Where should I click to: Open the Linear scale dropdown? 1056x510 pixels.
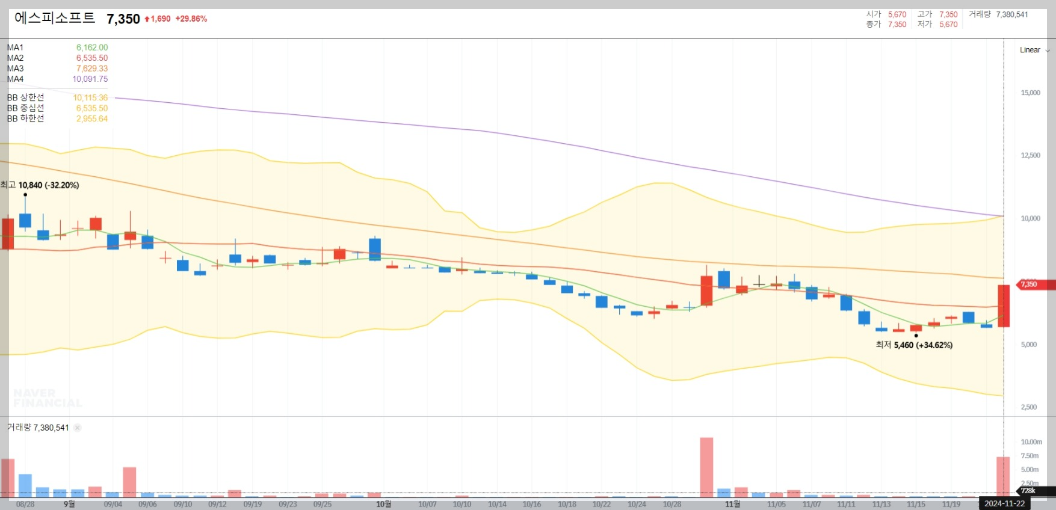tap(1034, 50)
